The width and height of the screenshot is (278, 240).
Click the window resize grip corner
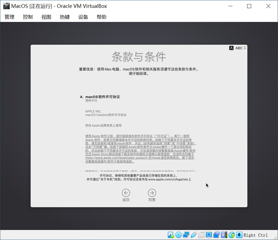pos(276,238)
